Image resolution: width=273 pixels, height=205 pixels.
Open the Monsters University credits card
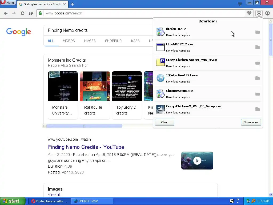pos(63,95)
